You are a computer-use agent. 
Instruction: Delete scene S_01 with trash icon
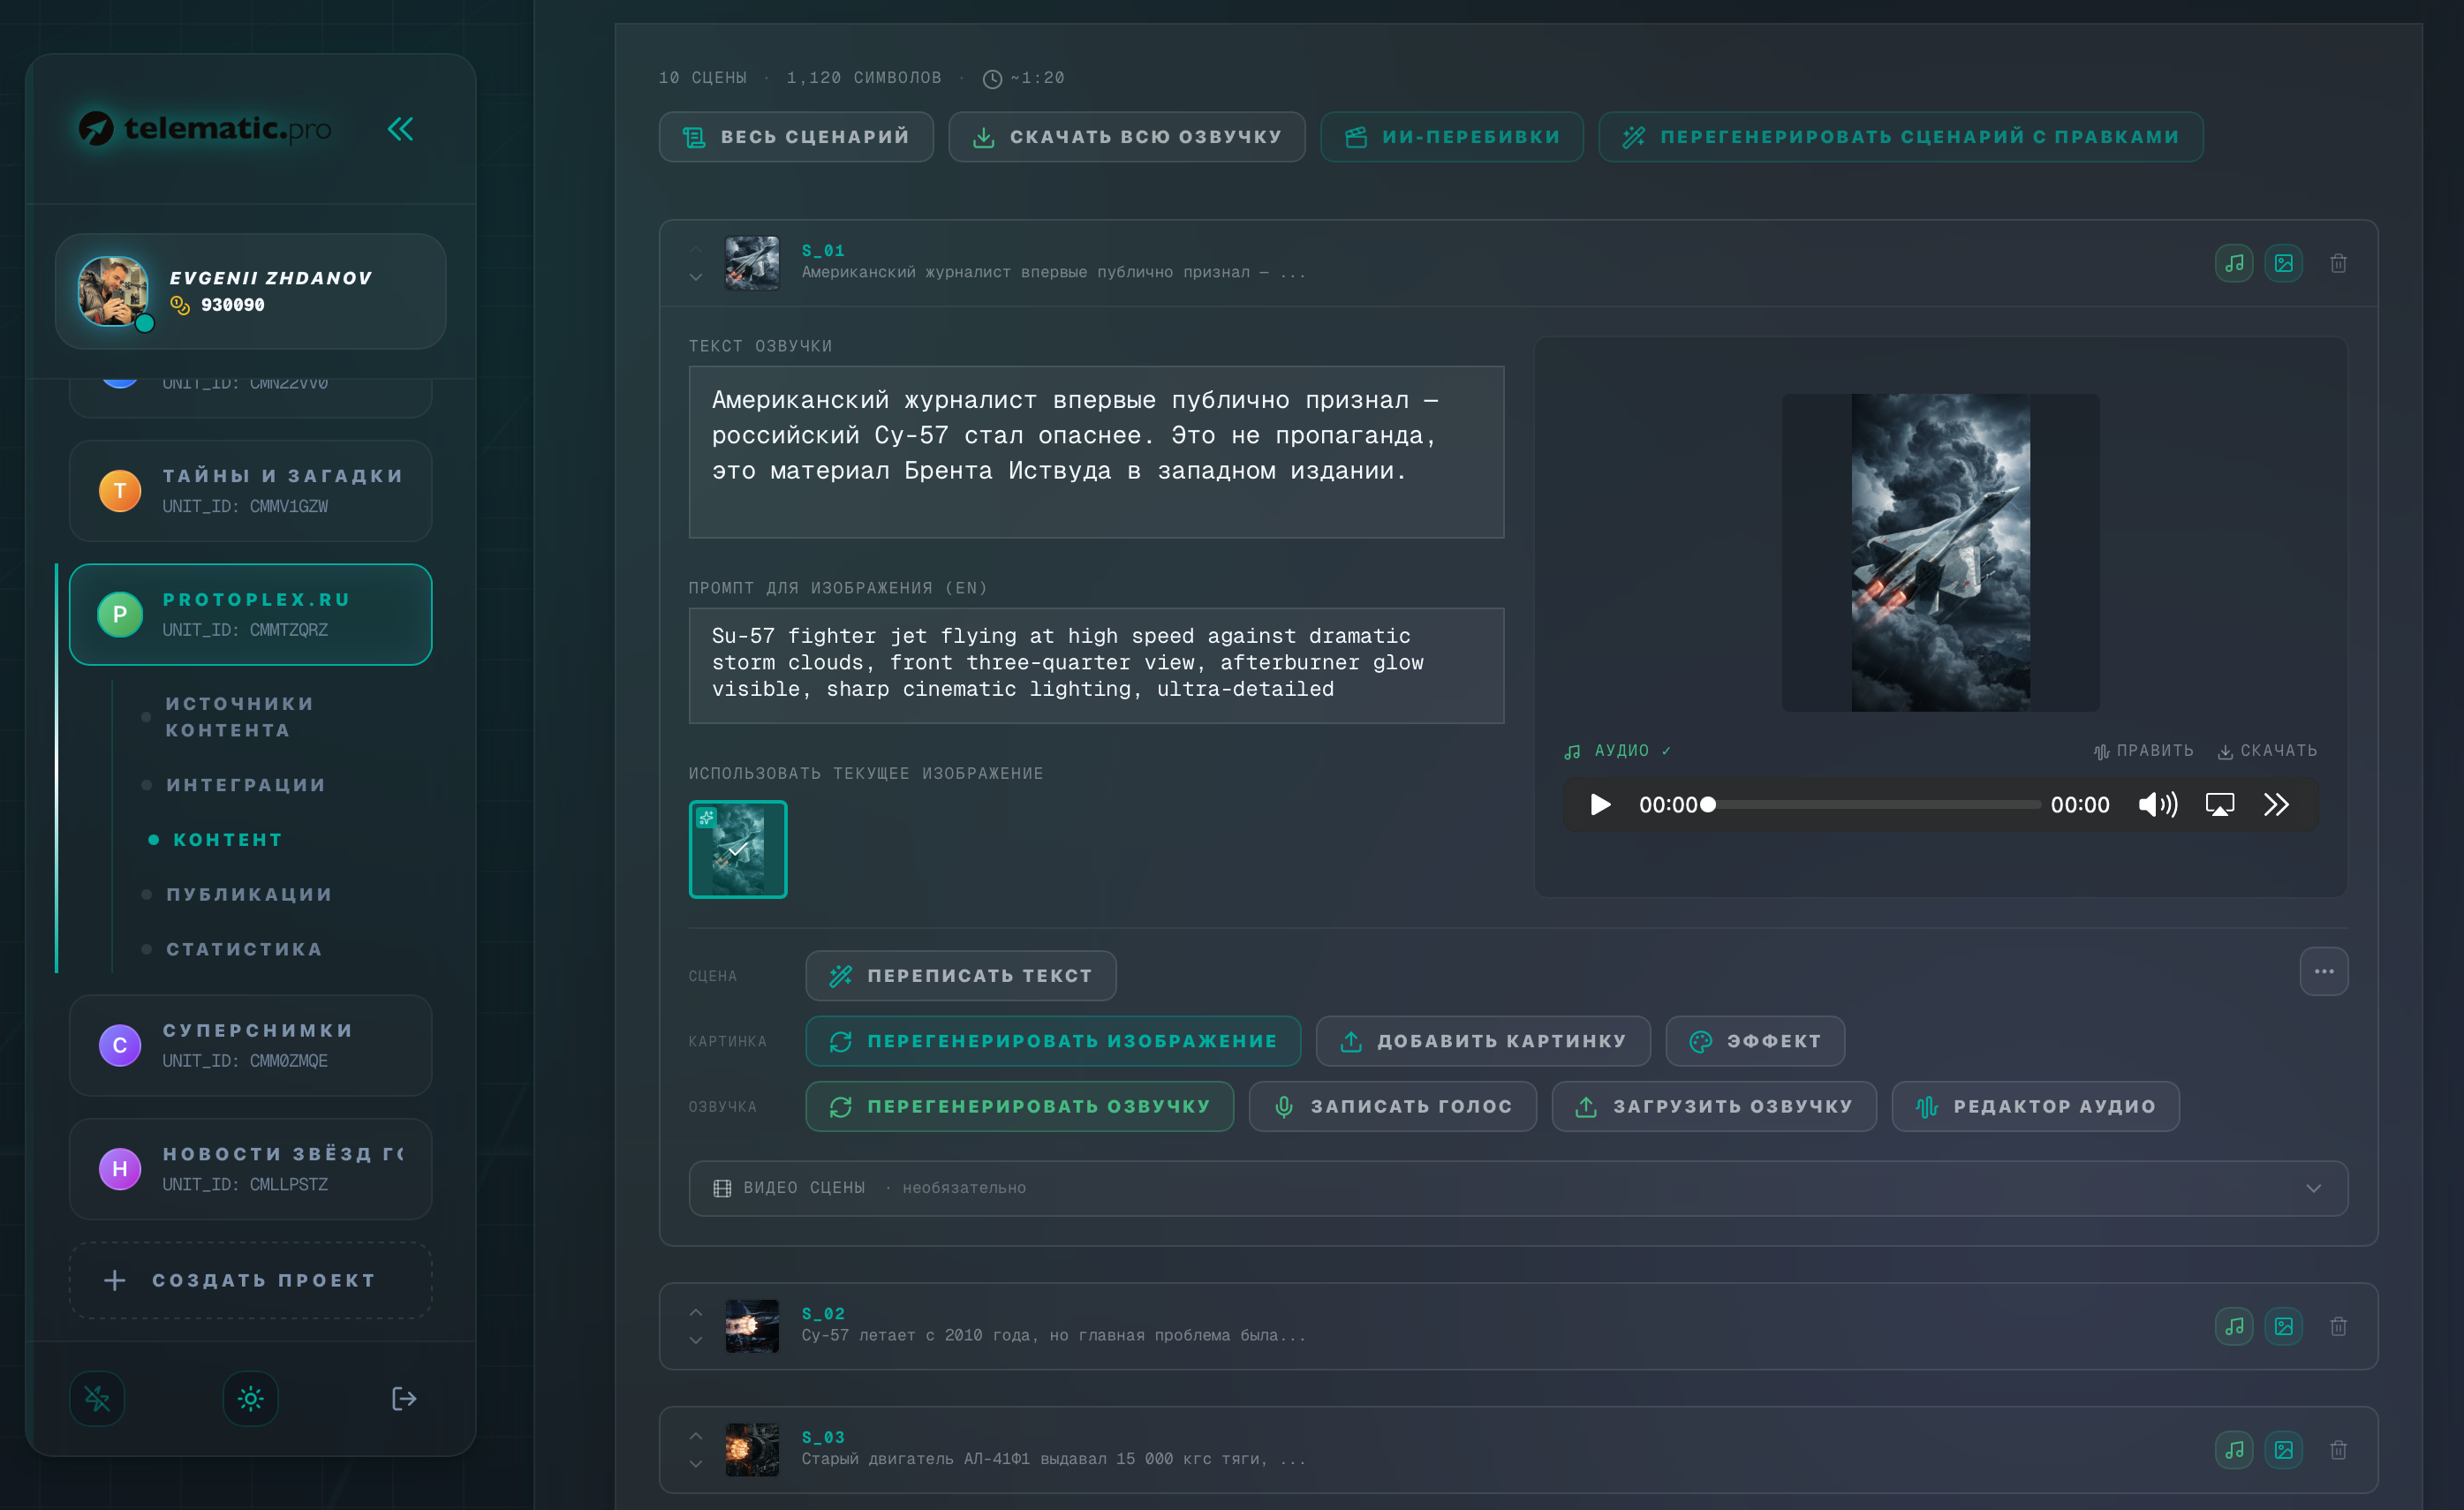(x=2338, y=263)
